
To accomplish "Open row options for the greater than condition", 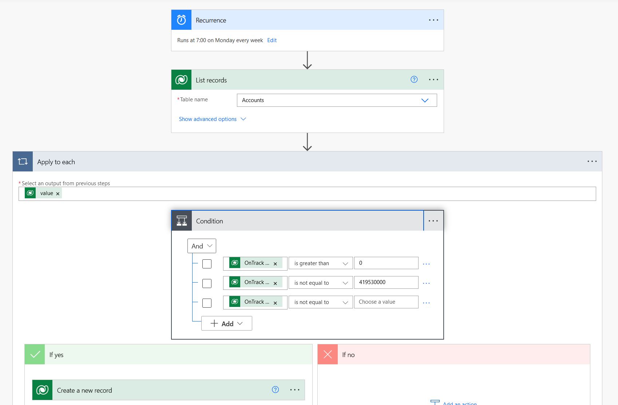I will pos(427,264).
